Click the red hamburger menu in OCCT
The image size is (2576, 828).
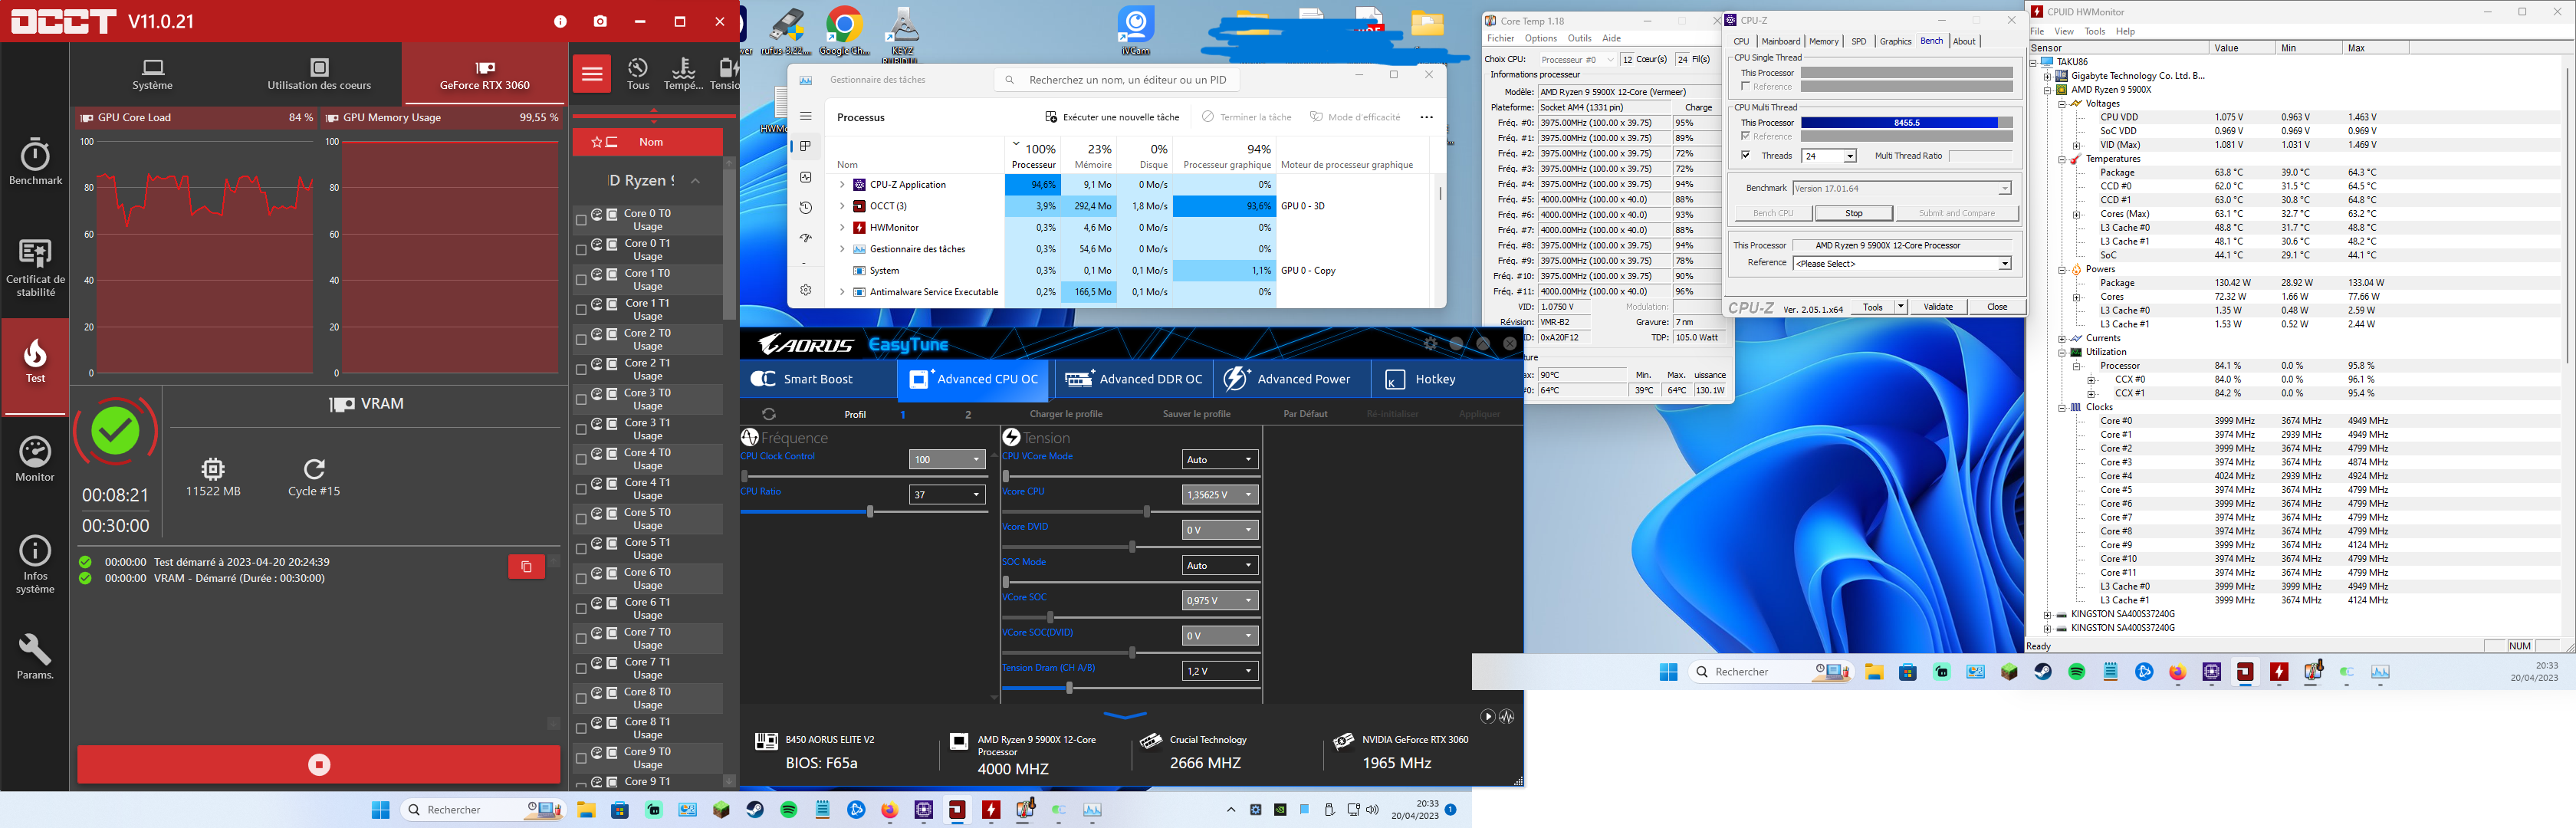(592, 74)
